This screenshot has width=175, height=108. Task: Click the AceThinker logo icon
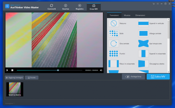click(x=7, y=6)
